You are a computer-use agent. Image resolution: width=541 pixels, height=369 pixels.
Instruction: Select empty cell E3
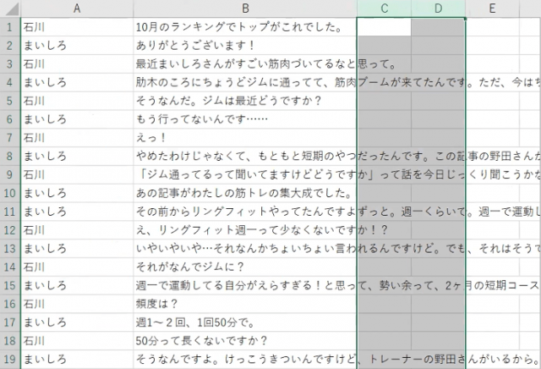click(x=492, y=64)
